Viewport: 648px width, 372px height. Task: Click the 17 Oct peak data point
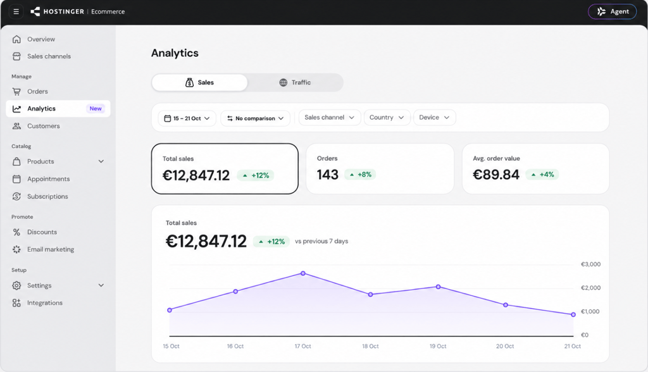[x=303, y=274]
